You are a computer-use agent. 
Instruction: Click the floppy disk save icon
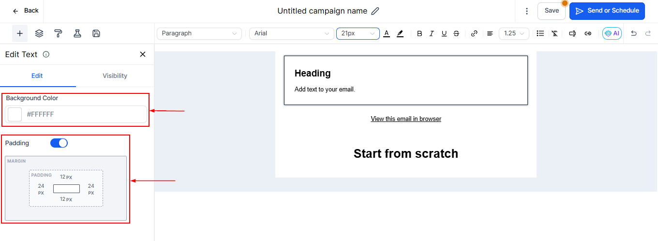(96, 33)
